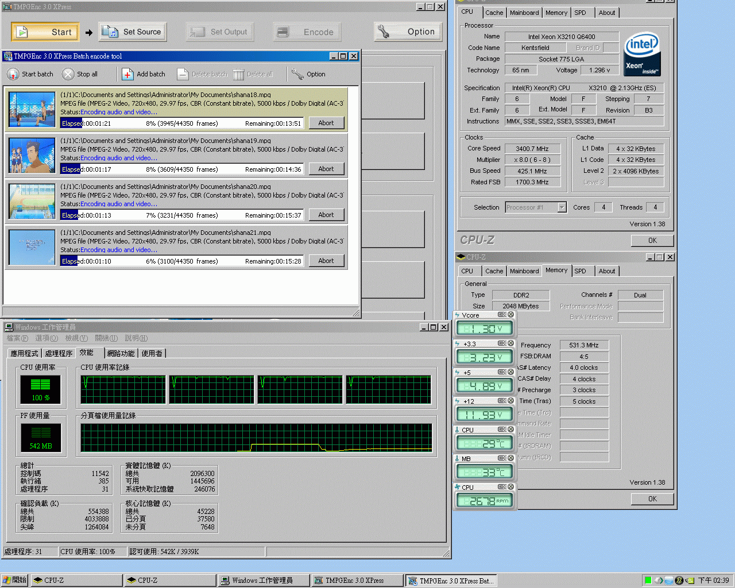This screenshot has height=588, width=735.
Task: Open Cache tab in upper CPU-Z window
Action: pos(494,13)
